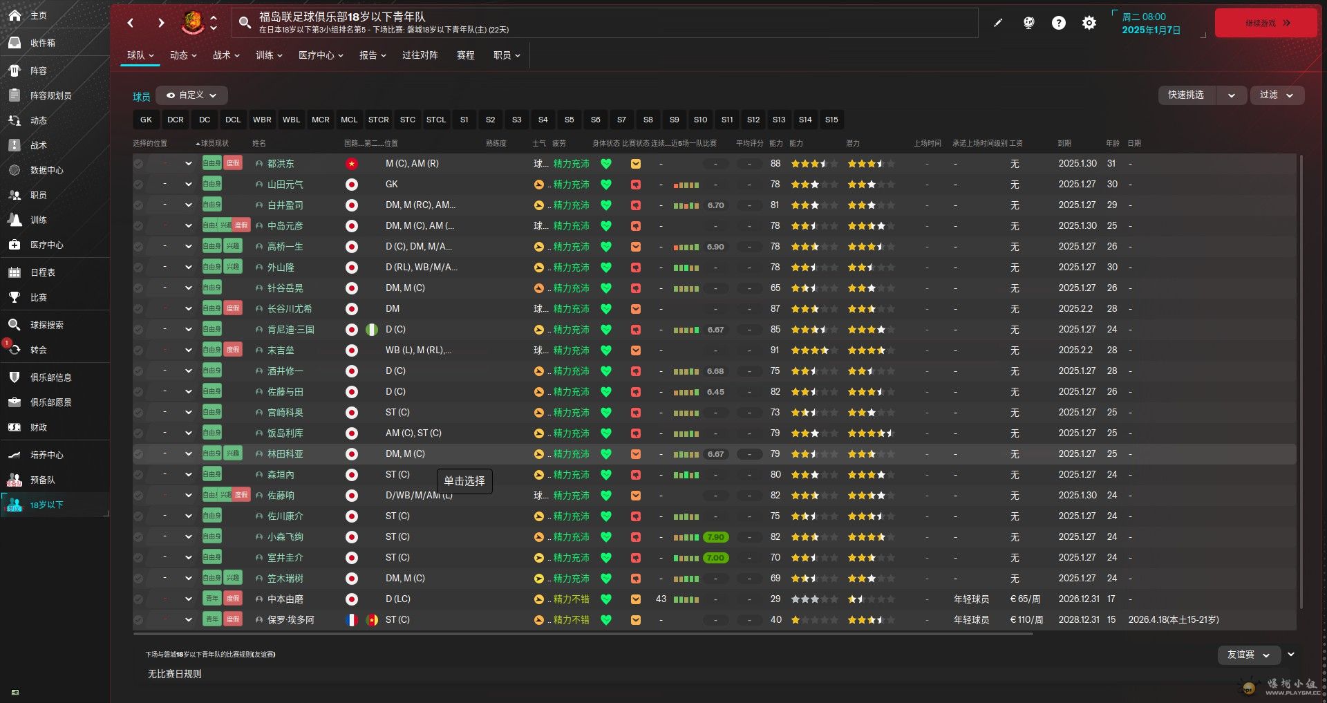Image resolution: width=1327 pixels, height=703 pixels.
Task: Open the 主页 home sidebar icon
Action: tap(15, 15)
